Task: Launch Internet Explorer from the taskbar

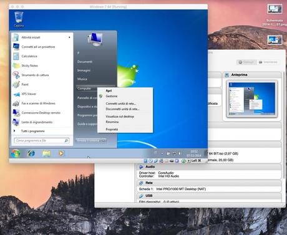Action: click(31, 153)
